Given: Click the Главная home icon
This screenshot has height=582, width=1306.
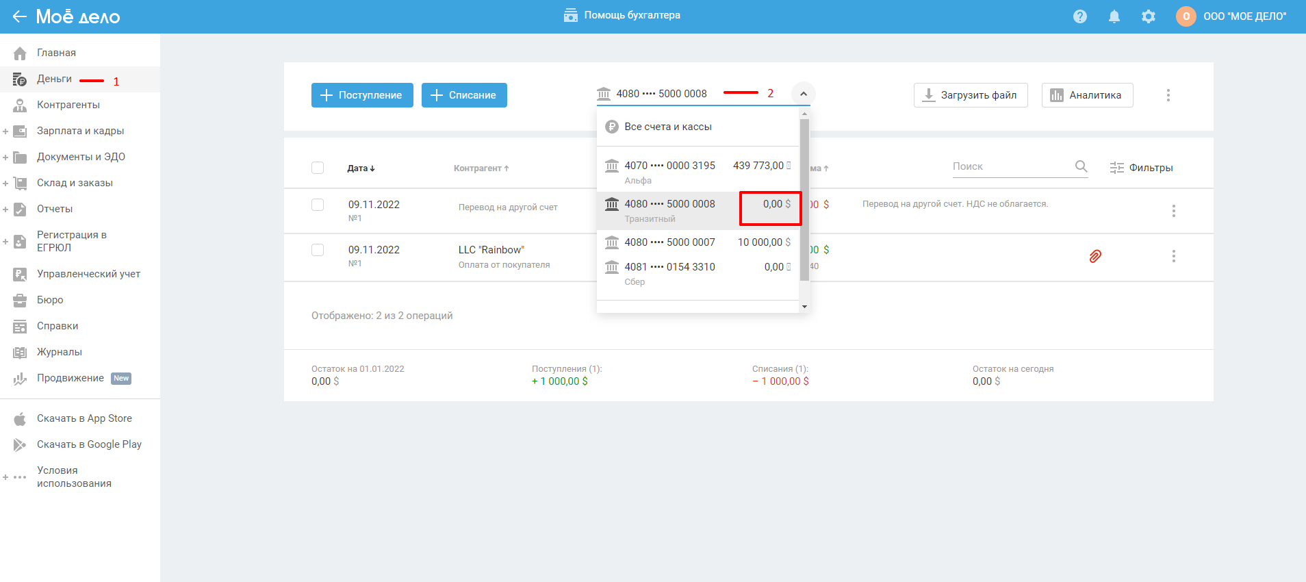Looking at the screenshot, I should click(x=20, y=53).
